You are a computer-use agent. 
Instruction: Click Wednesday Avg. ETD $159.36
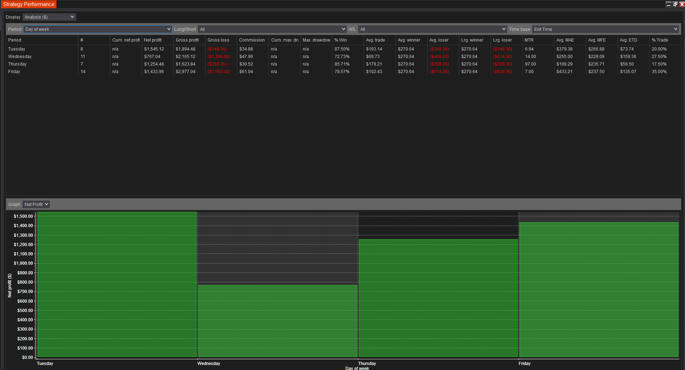628,57
